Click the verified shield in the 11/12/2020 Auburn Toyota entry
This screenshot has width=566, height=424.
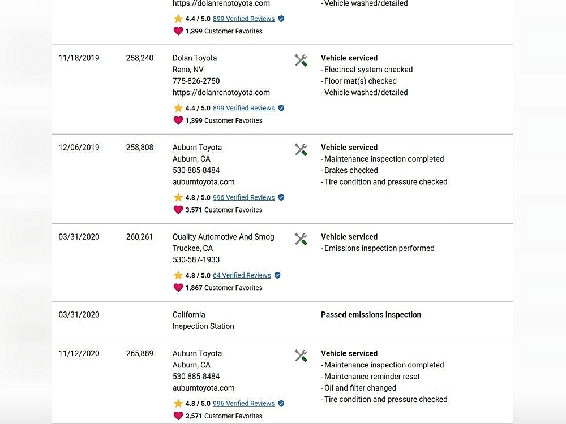[281, 404]
